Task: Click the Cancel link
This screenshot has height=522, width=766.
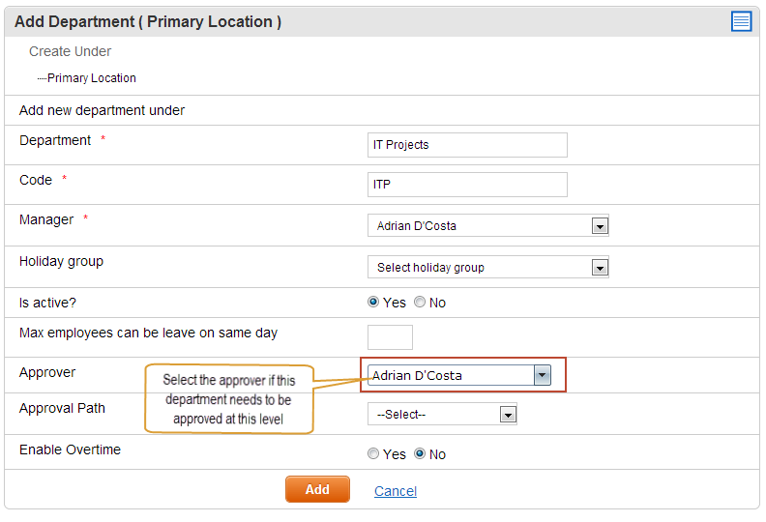Action: 396,491
